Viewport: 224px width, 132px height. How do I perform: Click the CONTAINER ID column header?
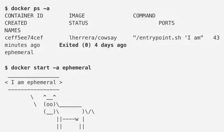pos(24,16)
